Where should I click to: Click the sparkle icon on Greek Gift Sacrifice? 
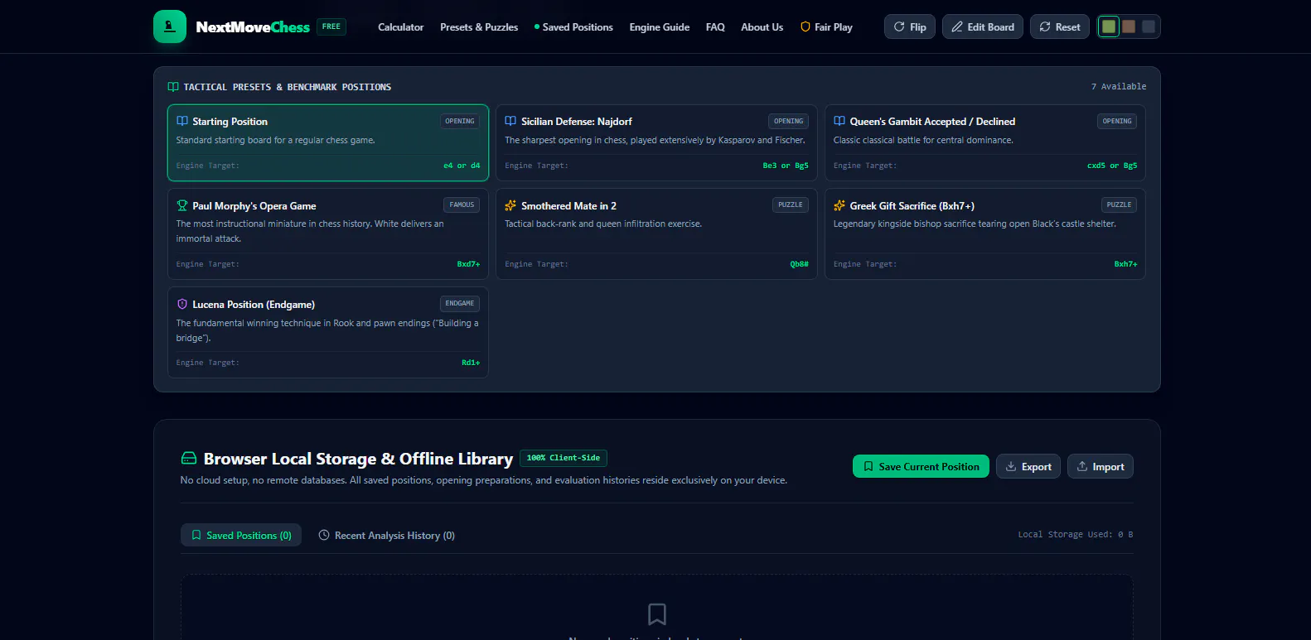click(x=839, y=205)
